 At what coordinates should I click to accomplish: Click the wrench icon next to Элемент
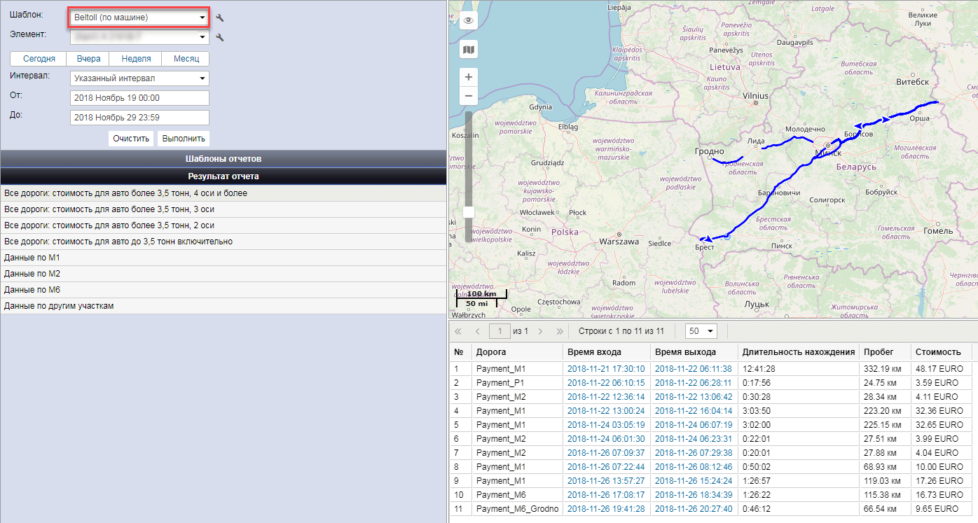(x=220, y=38)
